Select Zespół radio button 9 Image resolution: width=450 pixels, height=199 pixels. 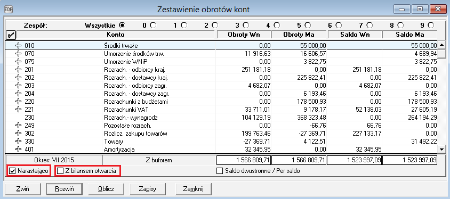point(431,26)
